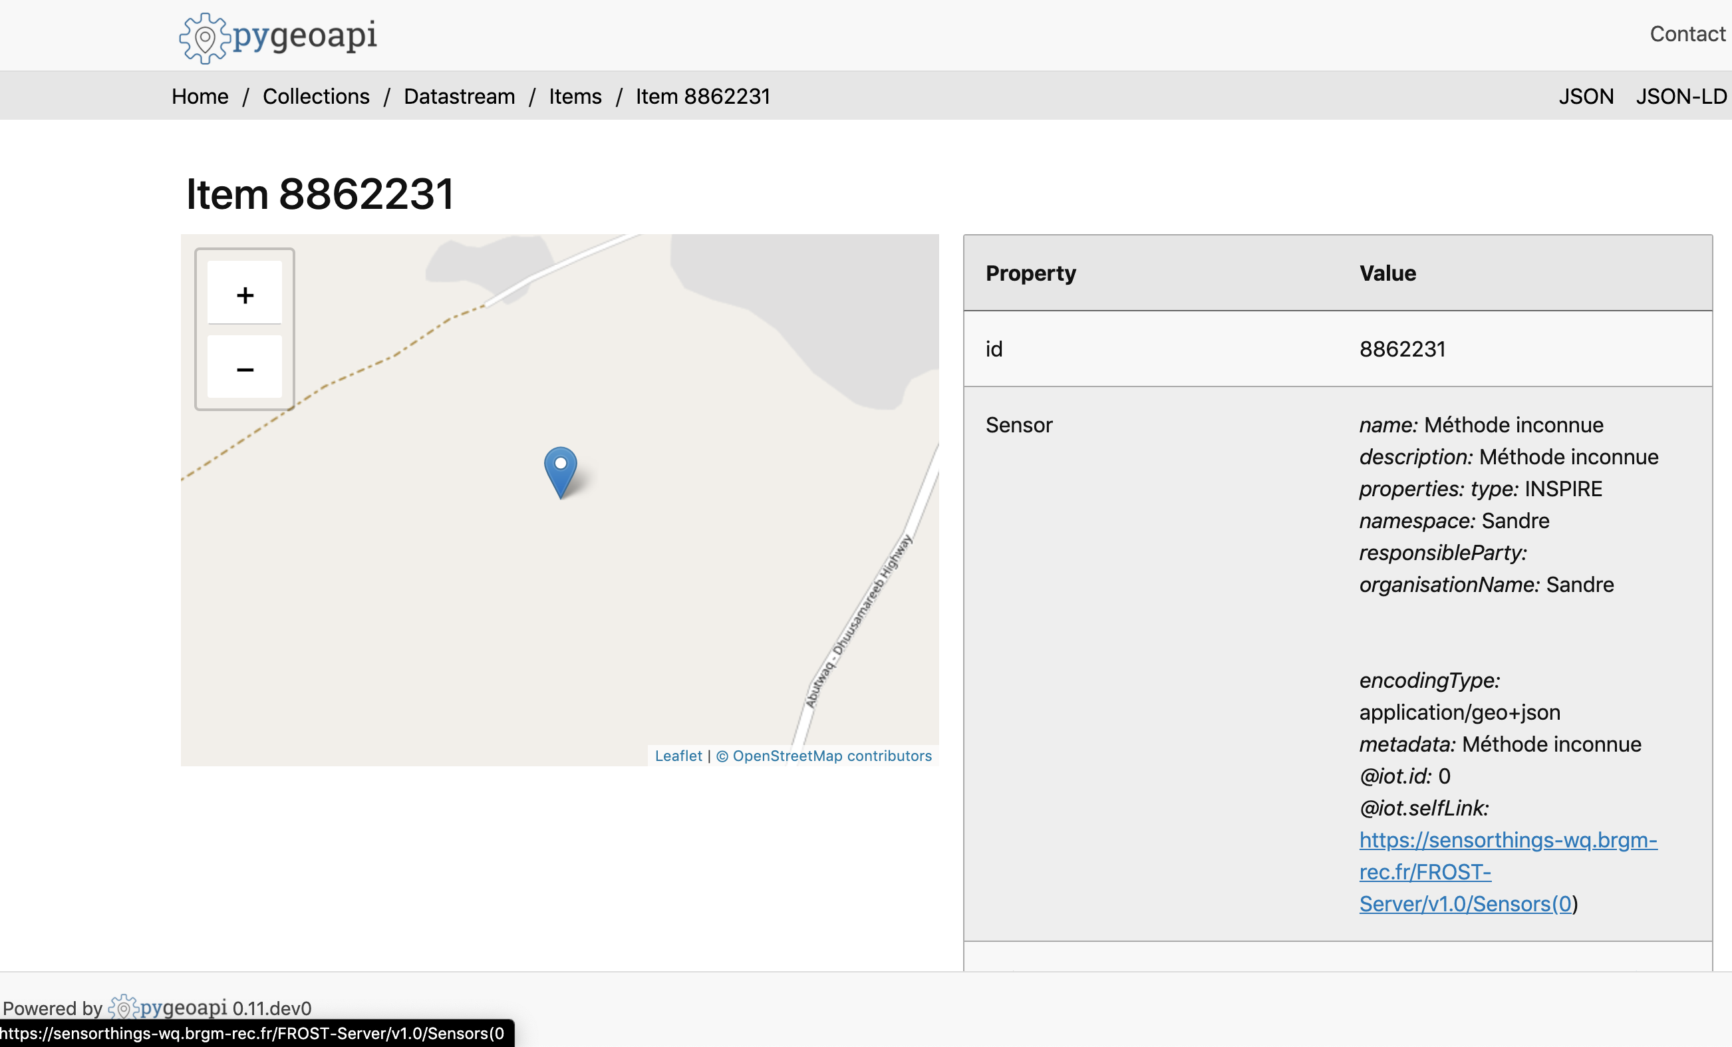Click the Property column header

[x=1030, y=273]
